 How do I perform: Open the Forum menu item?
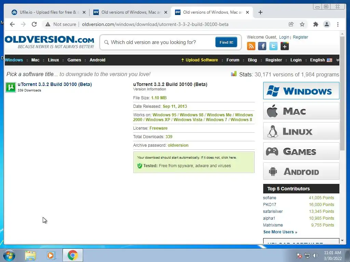tap(233, 60)
